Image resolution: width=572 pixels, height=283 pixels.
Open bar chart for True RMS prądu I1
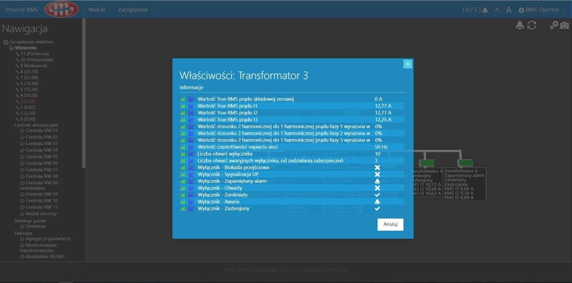(x=183, y=106)
